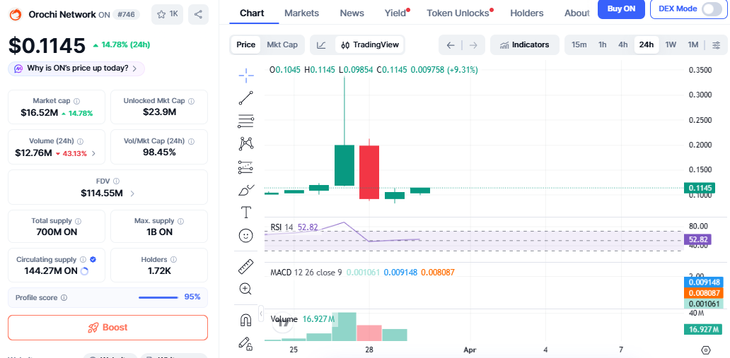Set chart interval to 4h
Viewport: 730px width, 358px height.
[x=623, y=44]
